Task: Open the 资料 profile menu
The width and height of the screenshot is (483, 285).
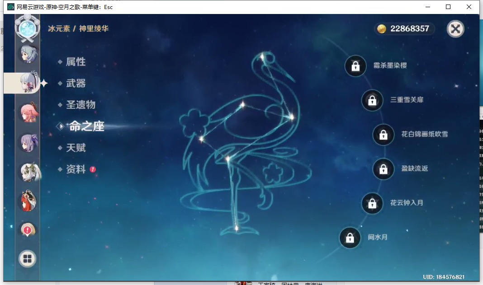Action: click(76, 169)
